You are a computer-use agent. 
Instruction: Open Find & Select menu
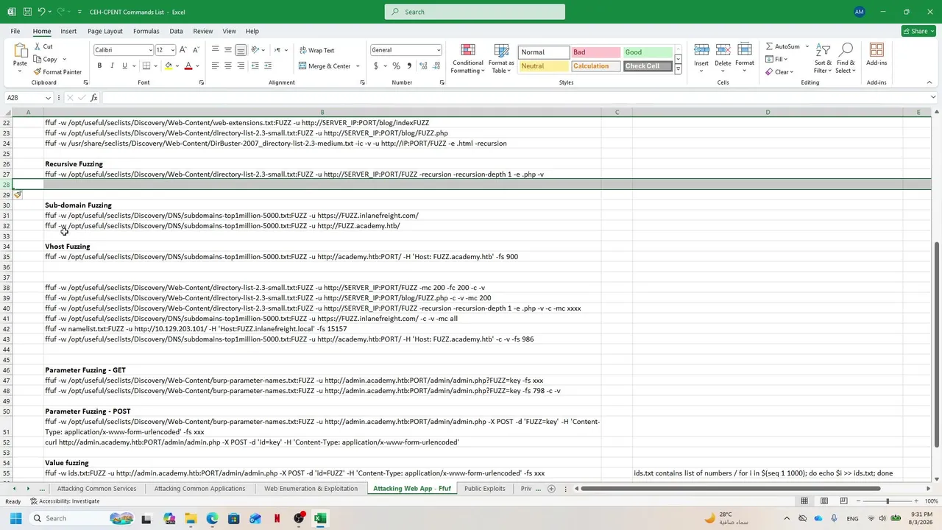(846, 59)
